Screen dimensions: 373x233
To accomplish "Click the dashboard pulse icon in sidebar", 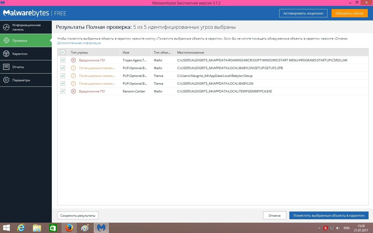I will [x=6, y=27].
